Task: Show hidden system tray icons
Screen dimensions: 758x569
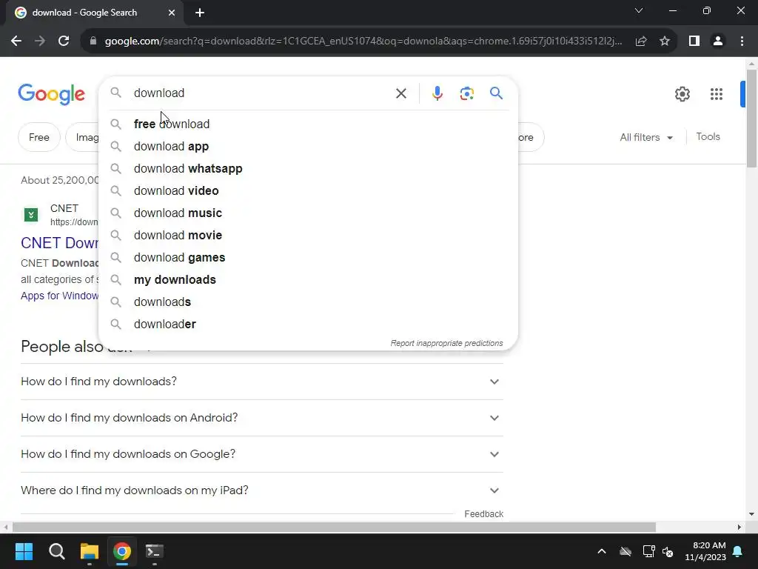Action: [x=602, y=551]
